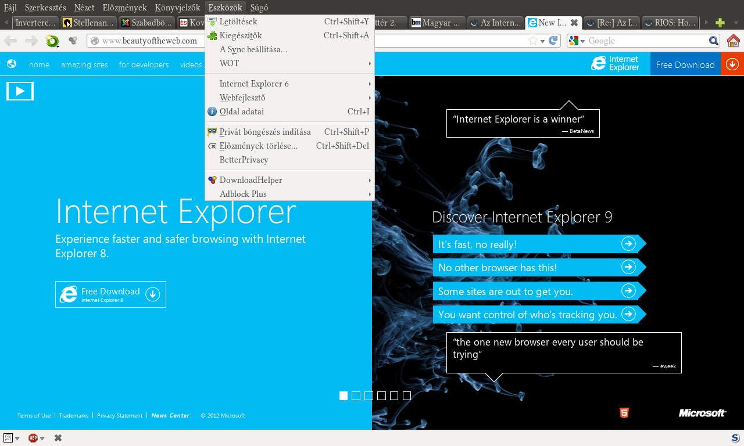Open a new tab with green plus

click(720, 23)
